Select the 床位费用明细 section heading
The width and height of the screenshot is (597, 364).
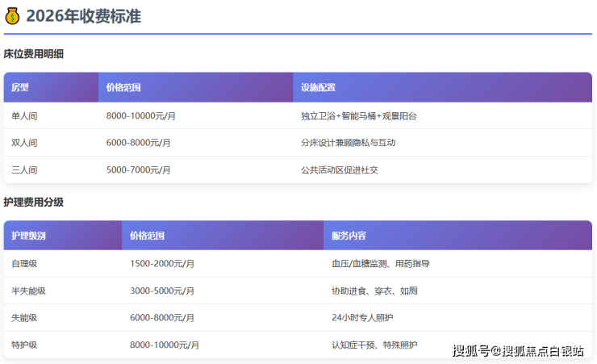click(33, 54)
